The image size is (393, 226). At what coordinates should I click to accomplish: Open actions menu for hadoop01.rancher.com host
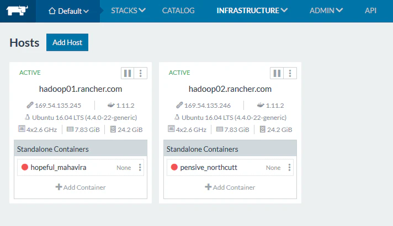pyautogui.click(x=141, y=73)
